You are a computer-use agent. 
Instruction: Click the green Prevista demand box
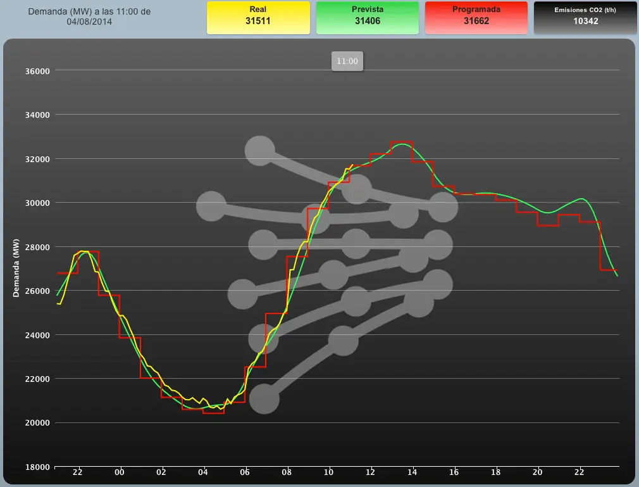(x=367, y=18)
